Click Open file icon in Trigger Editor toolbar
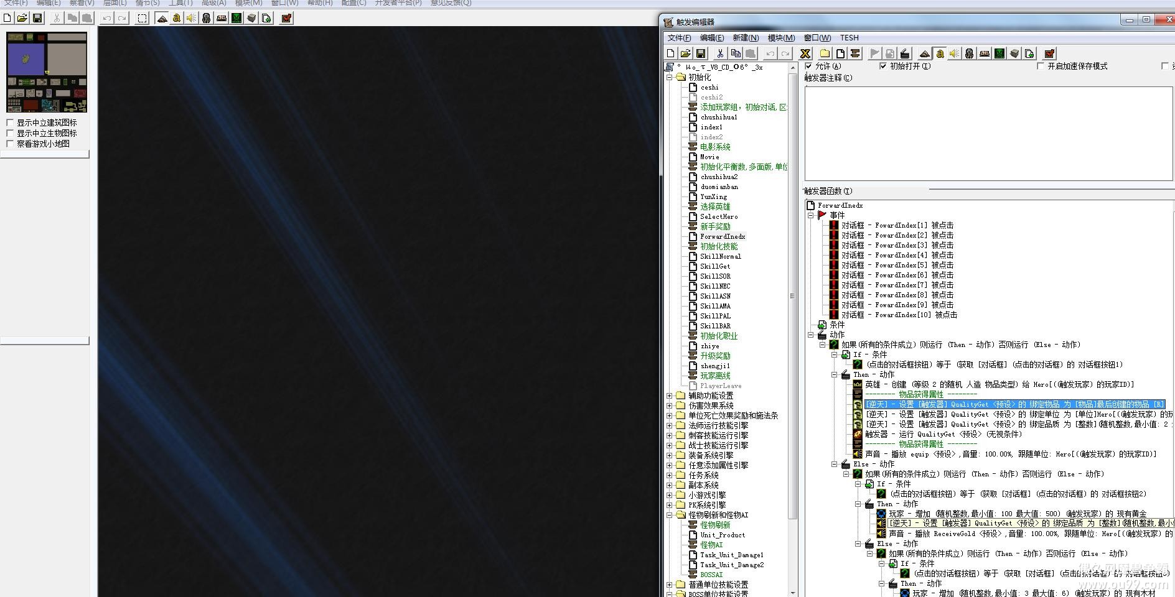The height and width of the screenshot is (597, 1175). (x=686, y=53)
